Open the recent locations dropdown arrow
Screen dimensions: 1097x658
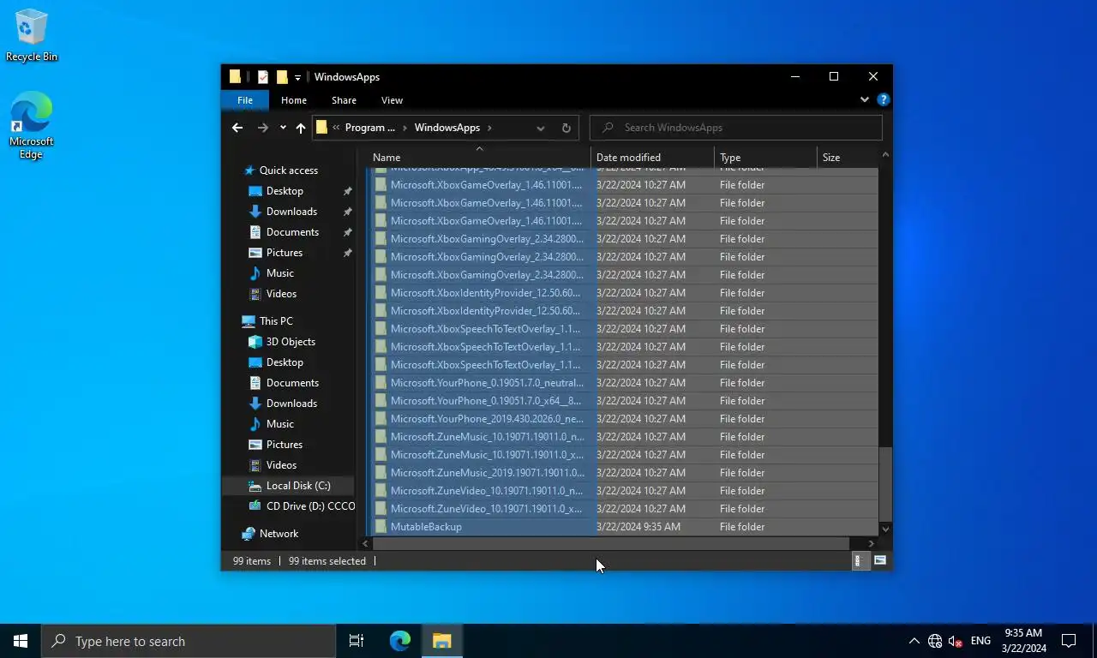pos(283,128)
